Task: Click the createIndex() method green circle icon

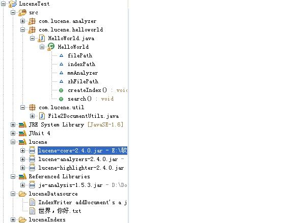Action: [61, 90]
